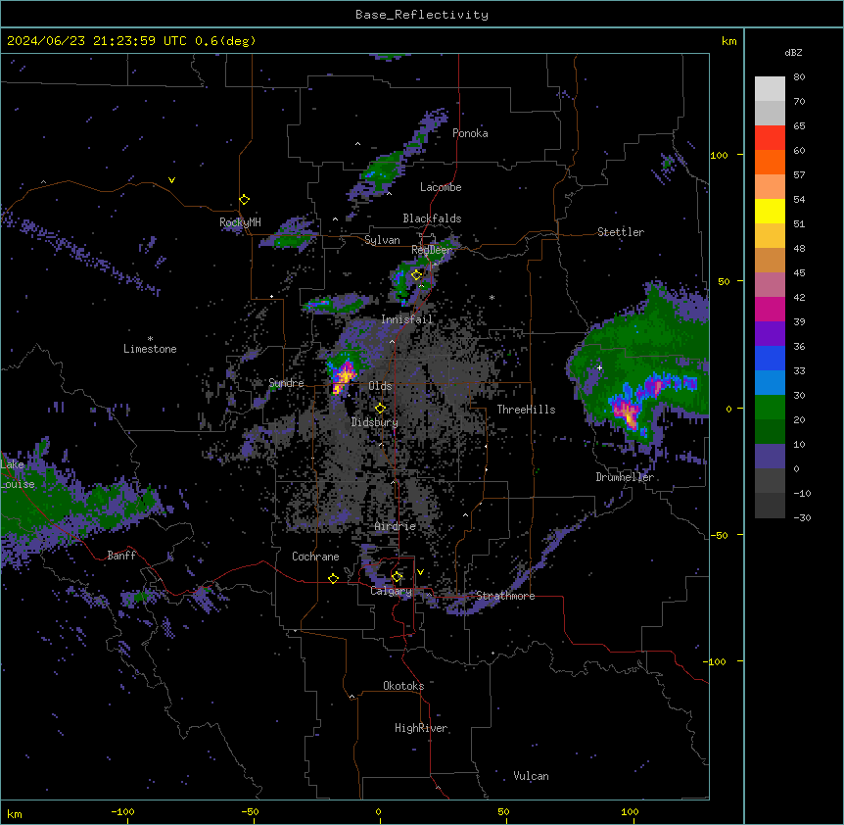The height and width of the screenshot is (825, 844).
Task: Select the Didsbury label
Action: pos(375,422)
